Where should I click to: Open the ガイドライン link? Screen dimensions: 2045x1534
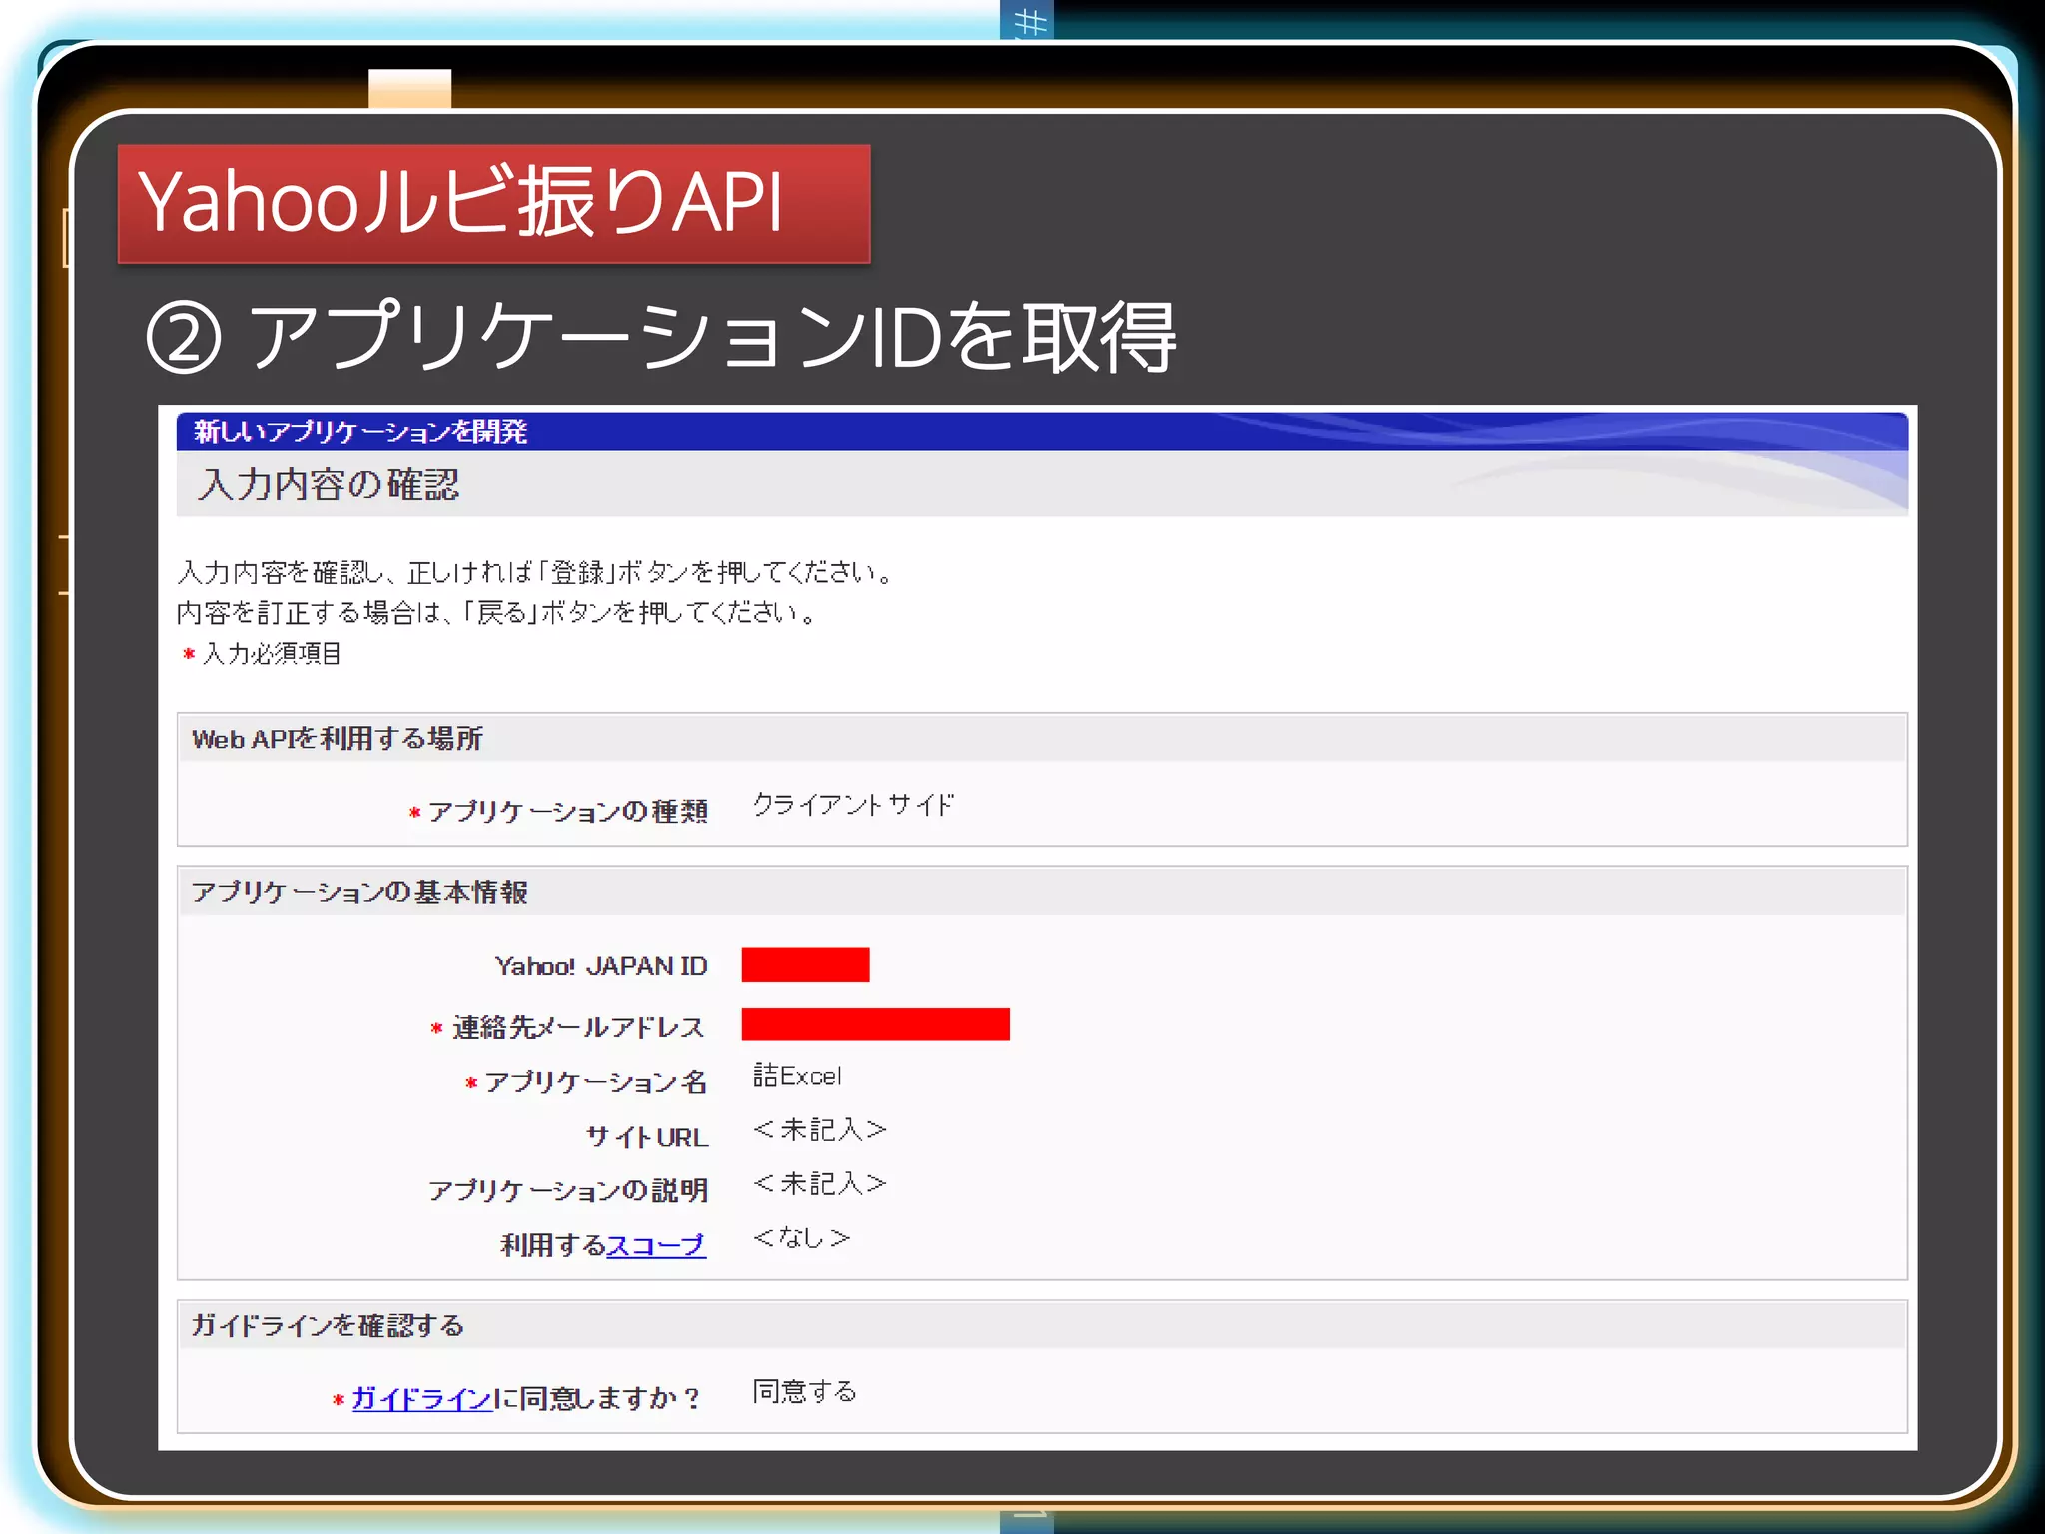pyautogui.click(x=421, y=1398)
